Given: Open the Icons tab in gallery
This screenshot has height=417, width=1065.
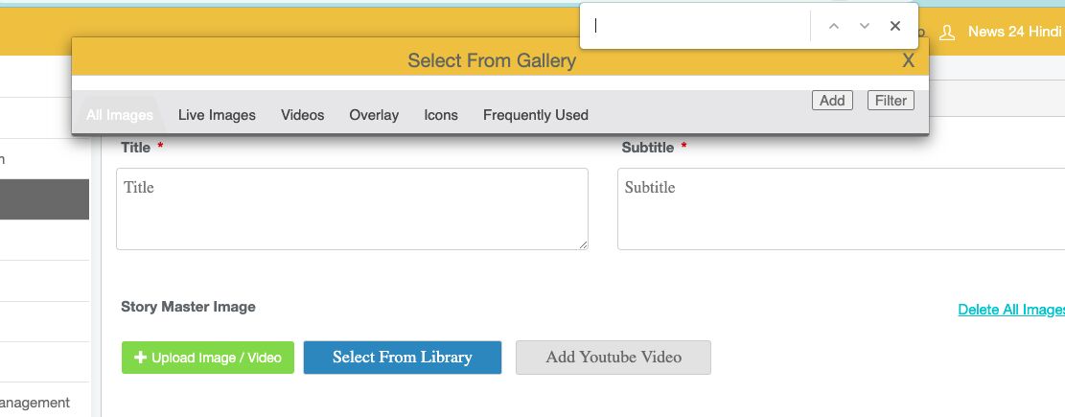Looking at the screenshot, I should tap(441, 115).
